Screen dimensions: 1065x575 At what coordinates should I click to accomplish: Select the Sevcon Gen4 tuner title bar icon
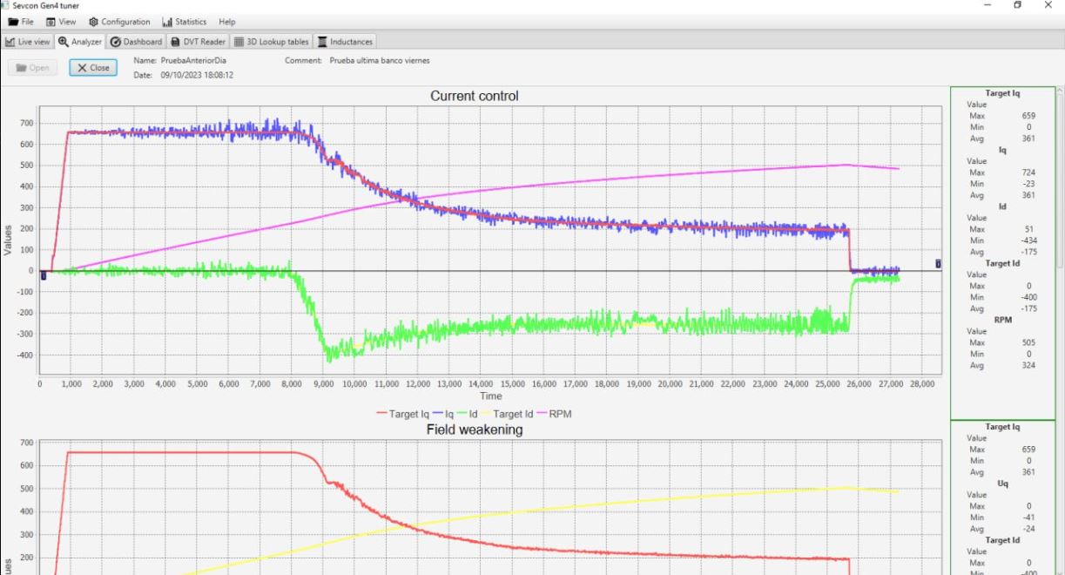(6, 5)
